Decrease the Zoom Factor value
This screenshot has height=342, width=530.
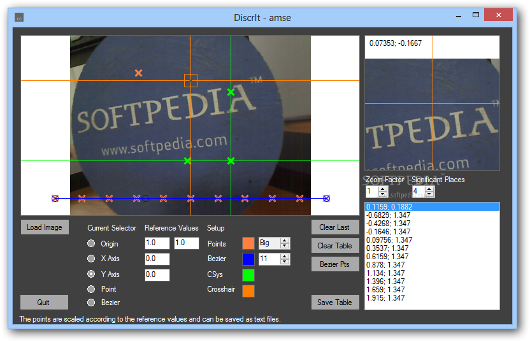[383, 194]
